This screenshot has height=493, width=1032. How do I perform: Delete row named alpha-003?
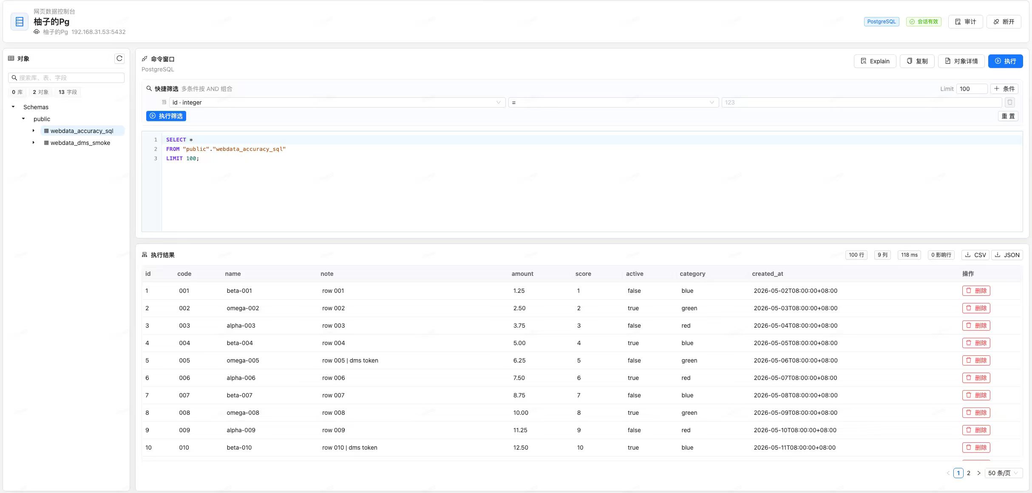pos(976,326)
